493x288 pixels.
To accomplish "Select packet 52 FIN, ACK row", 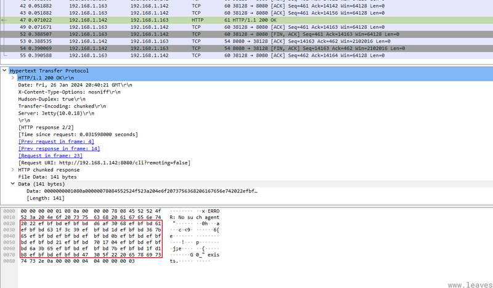I will (246, 34).
